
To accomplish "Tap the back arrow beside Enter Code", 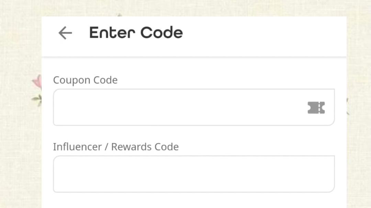I will click(65, 33).
